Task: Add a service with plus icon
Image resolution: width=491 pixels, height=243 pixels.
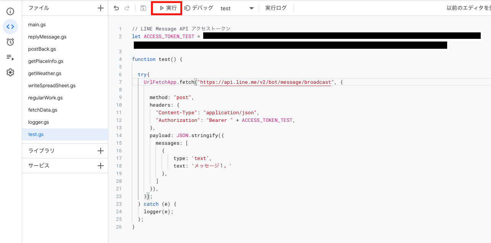Action: tap(101, 166)
